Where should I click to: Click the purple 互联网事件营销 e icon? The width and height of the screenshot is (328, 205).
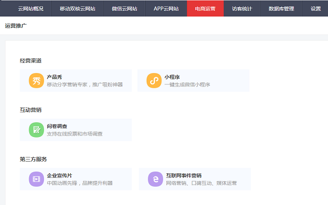coord(155,179)
